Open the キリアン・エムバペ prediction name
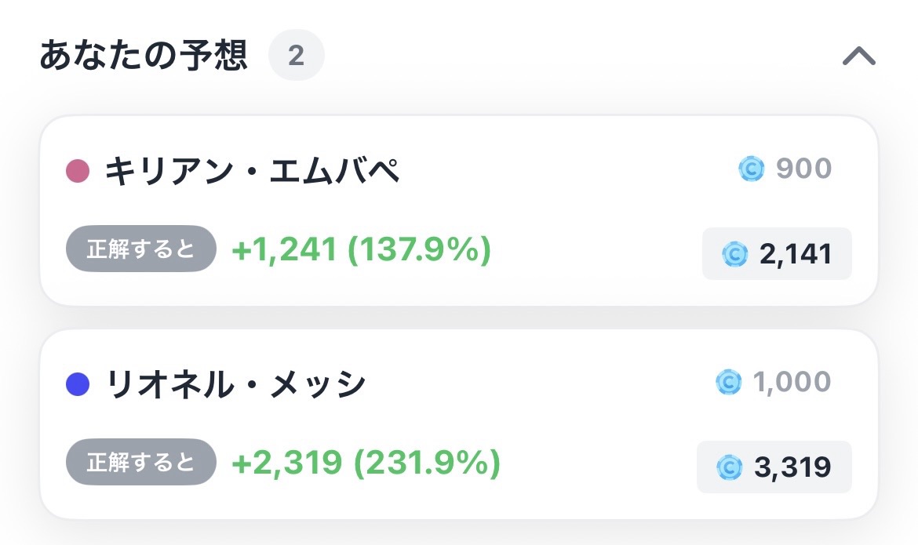This screenshot has width=918, height=545. (x=253, y=171)
